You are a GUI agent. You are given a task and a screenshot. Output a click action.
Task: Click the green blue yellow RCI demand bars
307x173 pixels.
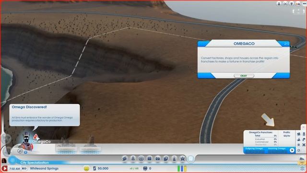tap(182, 168)
